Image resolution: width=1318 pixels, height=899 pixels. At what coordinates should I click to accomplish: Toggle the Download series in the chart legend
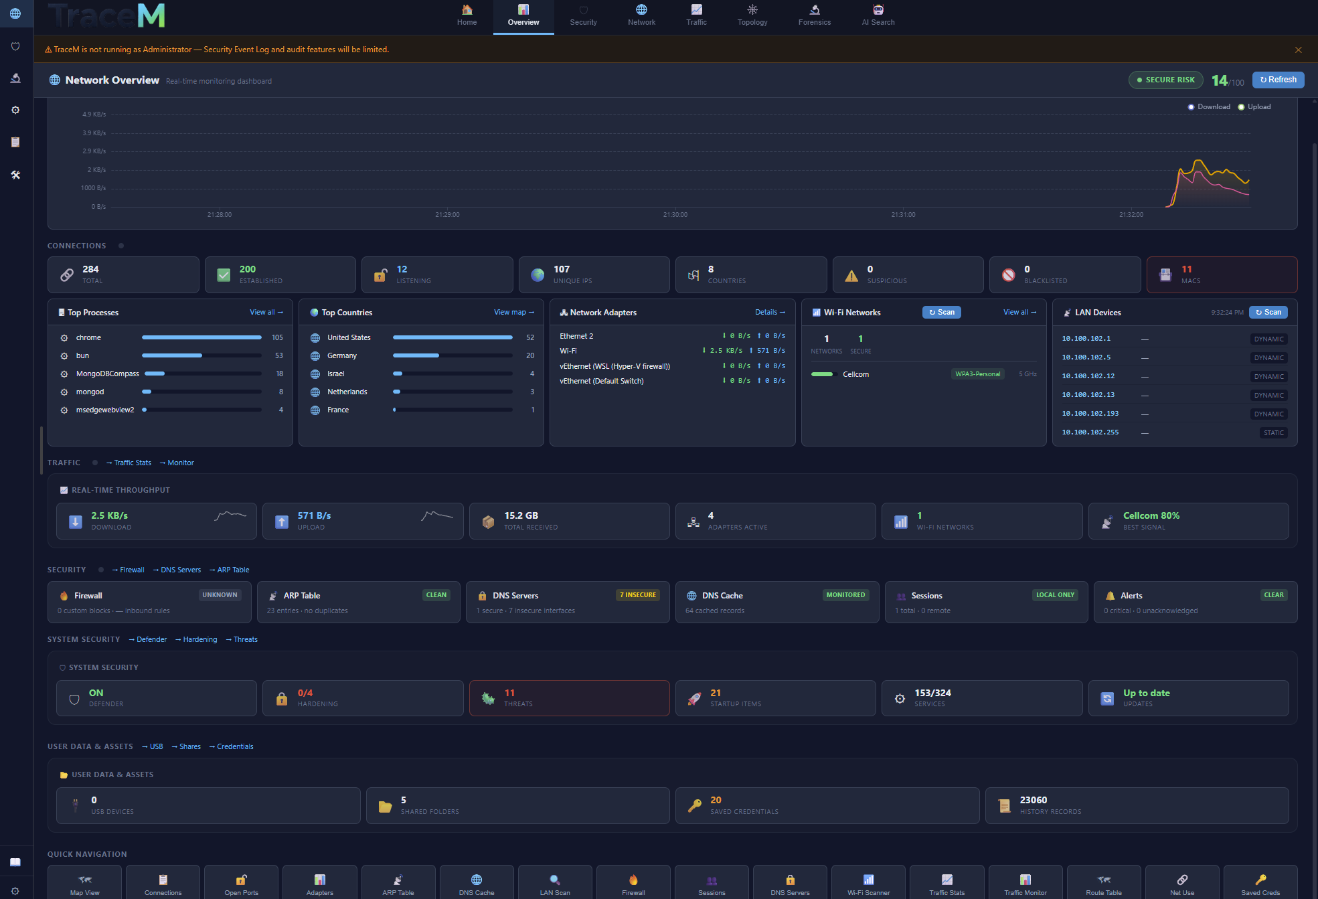pos(1209,107)
